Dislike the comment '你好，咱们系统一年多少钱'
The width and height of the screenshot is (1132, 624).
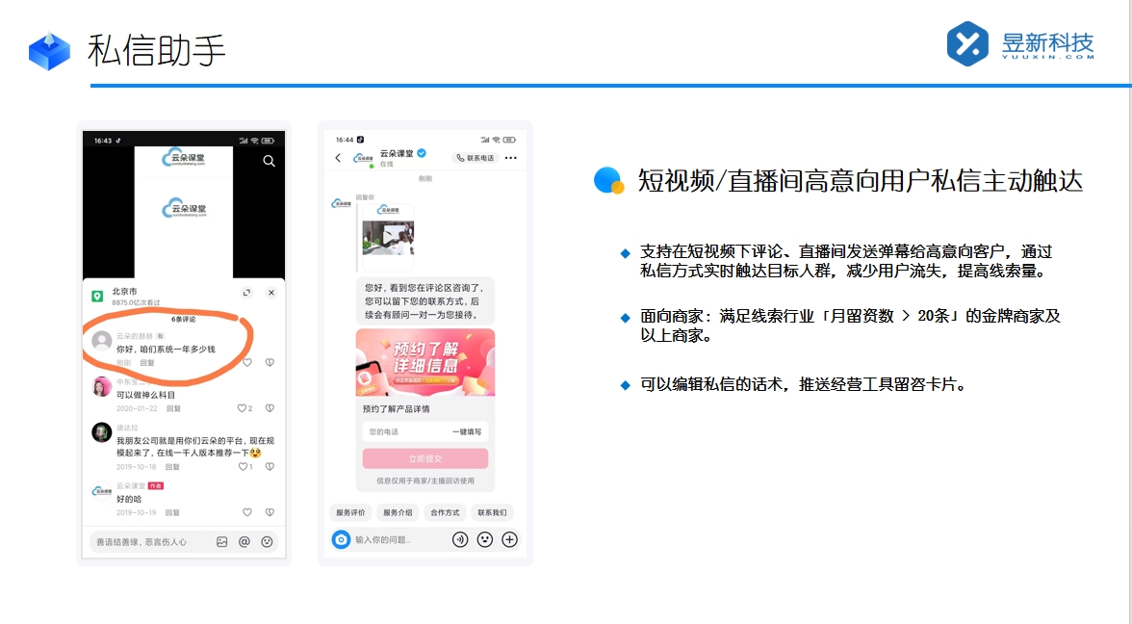click(x=270, y=362)
